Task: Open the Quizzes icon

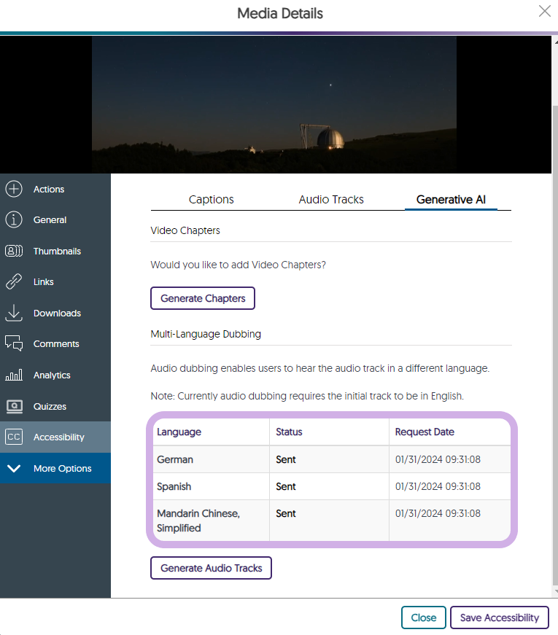Action: coord(14,406)
